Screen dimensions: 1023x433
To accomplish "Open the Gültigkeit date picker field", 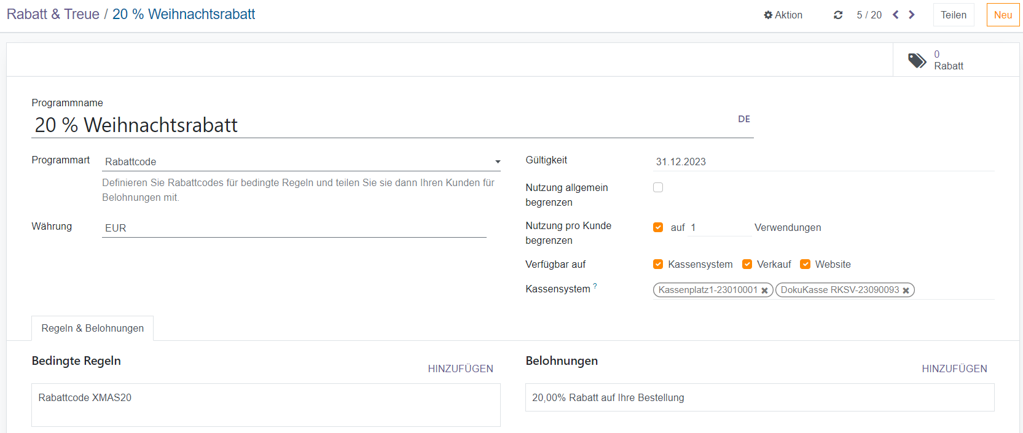I will click(823, 162).
